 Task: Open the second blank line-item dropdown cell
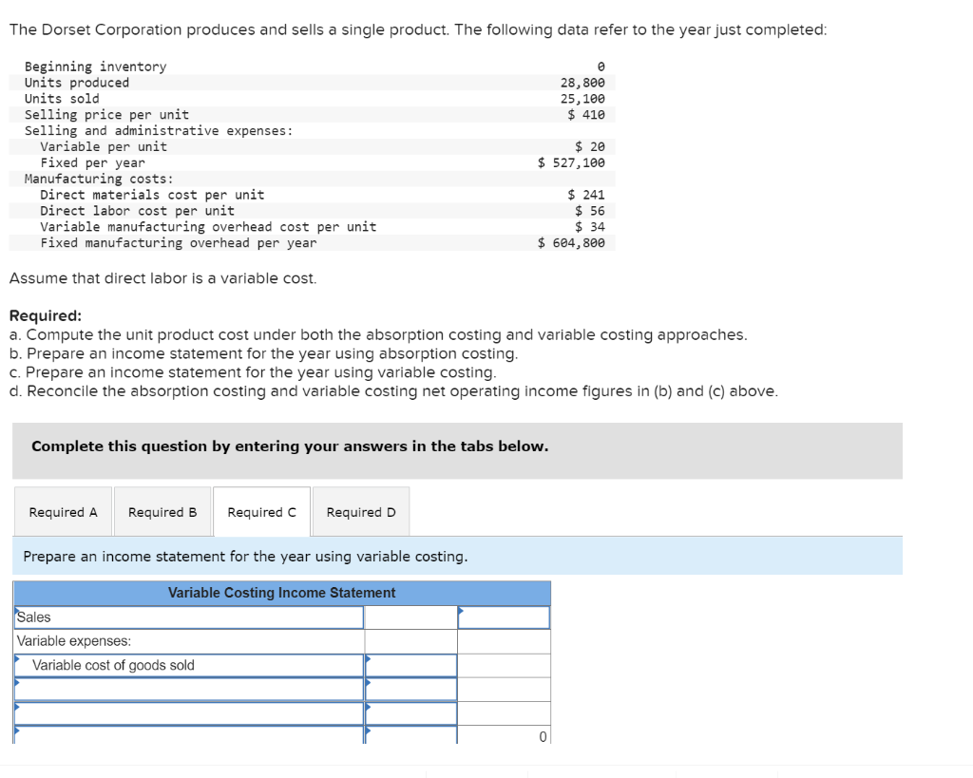pyautogui.click(x=187, y=712)
